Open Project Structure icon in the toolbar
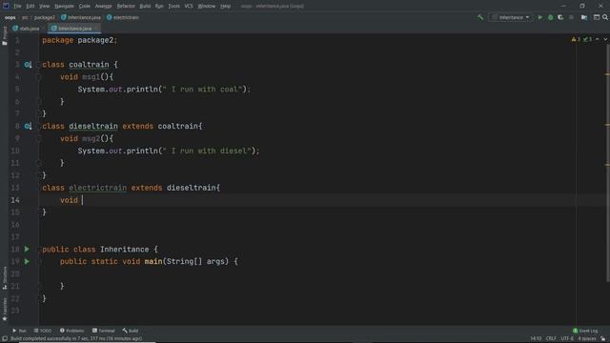Viewport: 610px width, 343px height. tap(584, 17)
